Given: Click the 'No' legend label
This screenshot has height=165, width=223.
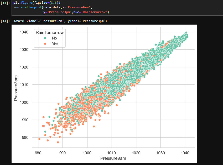Looking at the screenshot, I should 54,38.
